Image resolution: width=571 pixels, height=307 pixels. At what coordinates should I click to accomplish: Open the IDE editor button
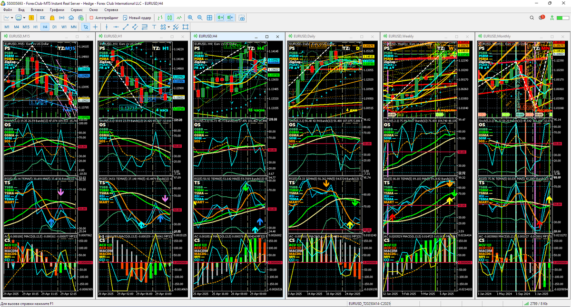43,18
